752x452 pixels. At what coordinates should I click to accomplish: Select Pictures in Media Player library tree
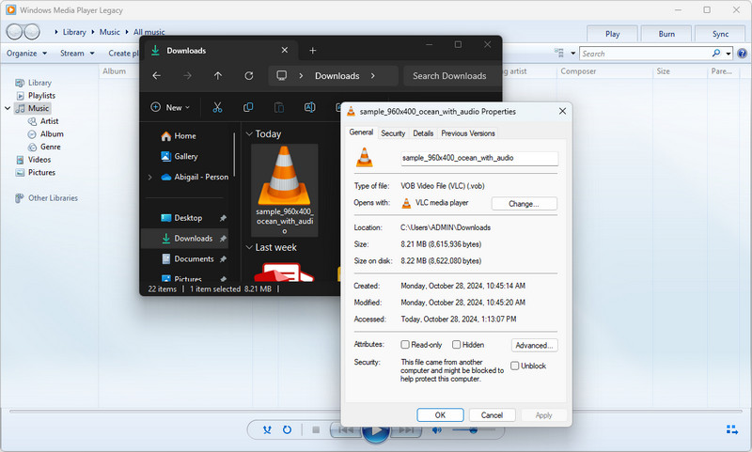pos(41,173)
